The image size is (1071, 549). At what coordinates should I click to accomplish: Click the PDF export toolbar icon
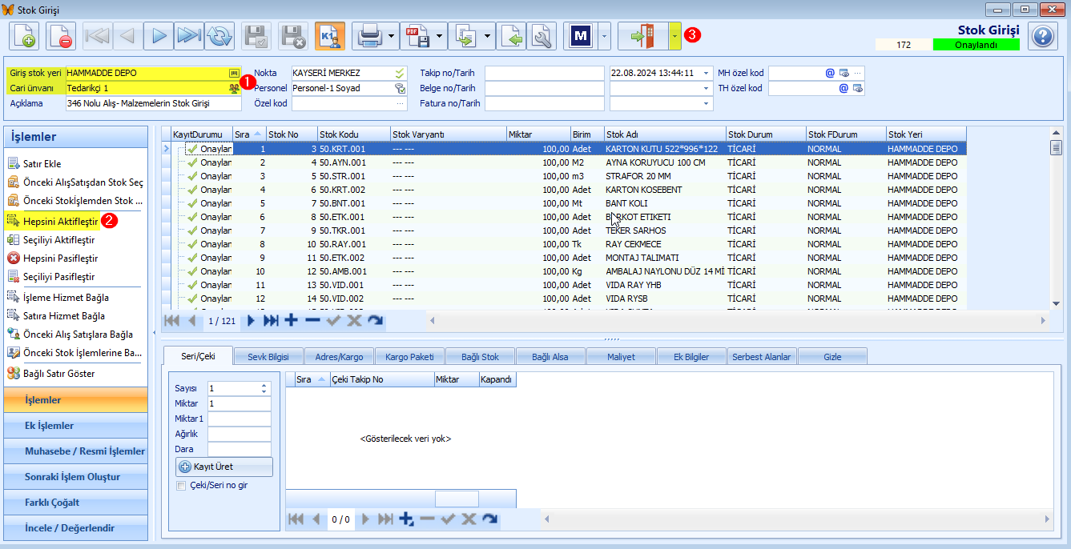tap(418, 36)
